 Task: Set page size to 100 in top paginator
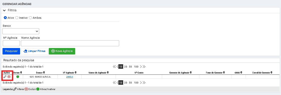[136, 67]
